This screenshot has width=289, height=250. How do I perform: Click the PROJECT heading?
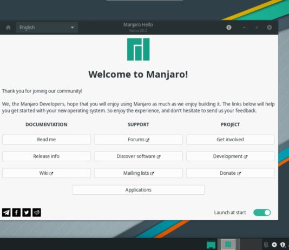[x=231, y=124]
